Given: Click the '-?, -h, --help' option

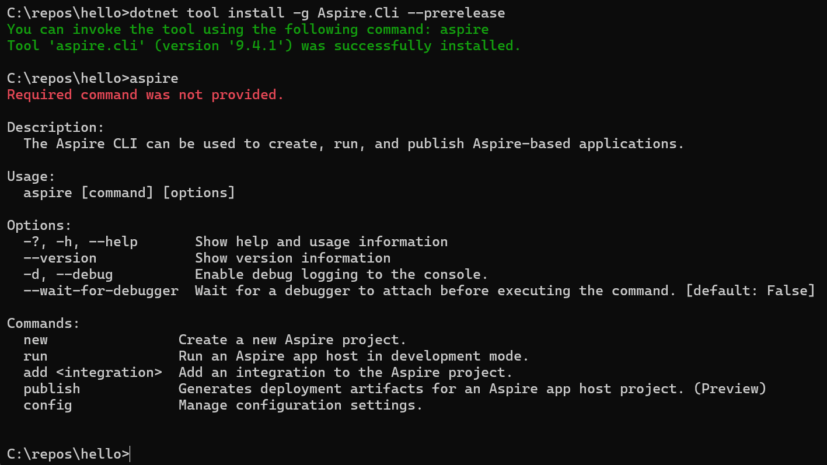Looking at the screenshot, I should 81,242.
